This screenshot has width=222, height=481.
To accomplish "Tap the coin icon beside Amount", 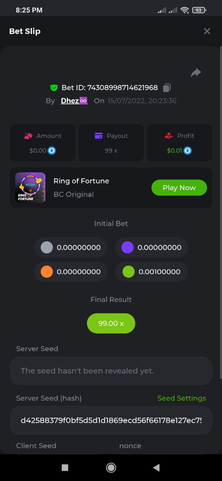I will click(52, 151).
